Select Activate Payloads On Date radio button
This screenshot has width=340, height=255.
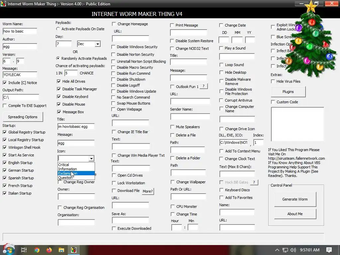[58, 29]
